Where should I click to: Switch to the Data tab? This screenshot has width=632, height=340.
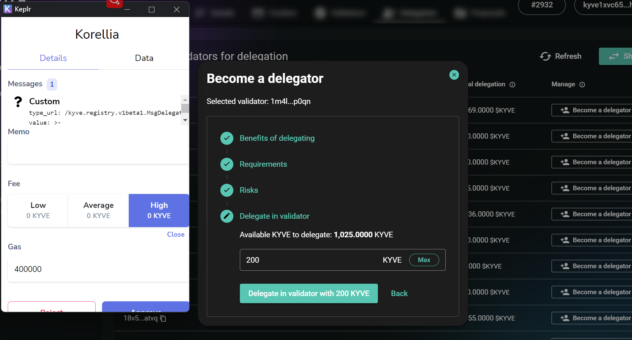click(144, 58)
